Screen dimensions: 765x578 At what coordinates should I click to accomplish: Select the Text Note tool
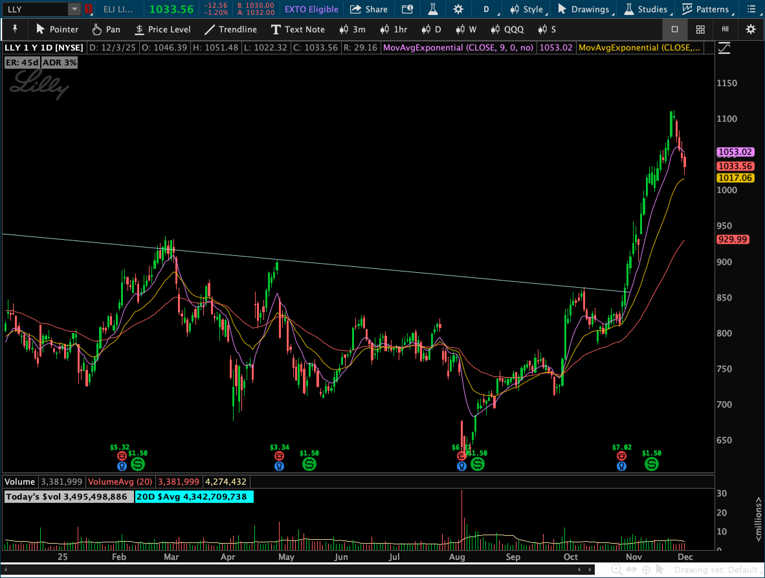tap(298, 29)
